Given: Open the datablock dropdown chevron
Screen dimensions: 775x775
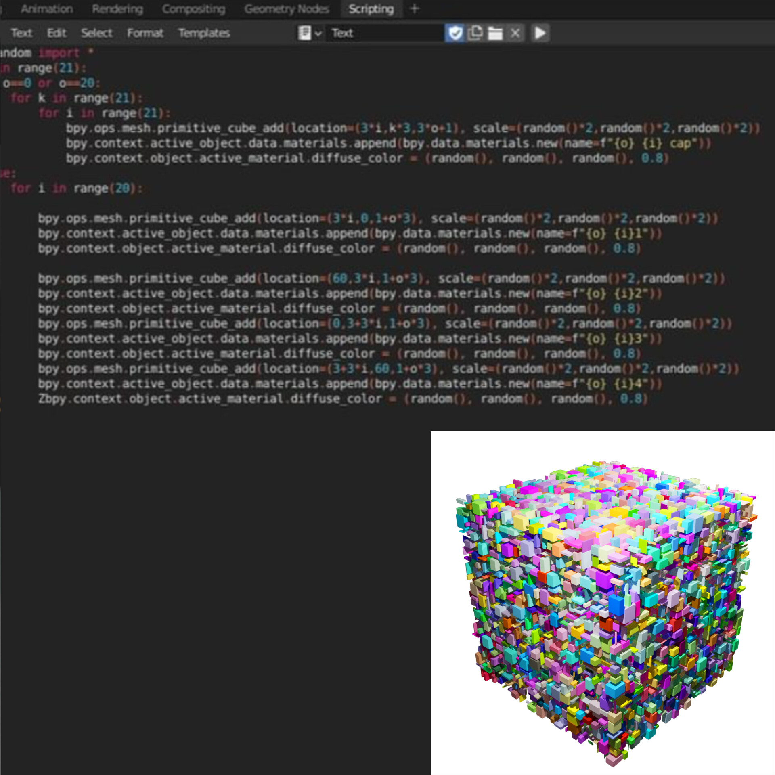Looking at the screenshot, I should click(318, 33).
